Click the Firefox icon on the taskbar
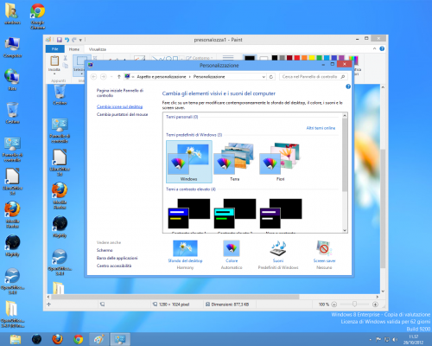 tap(57, 339)
